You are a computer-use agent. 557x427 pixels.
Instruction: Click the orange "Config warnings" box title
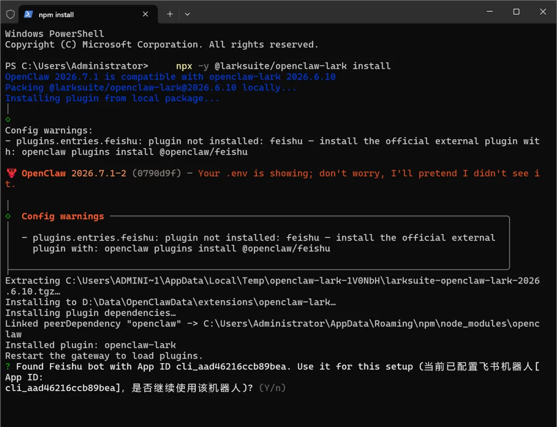pos(62,217)
